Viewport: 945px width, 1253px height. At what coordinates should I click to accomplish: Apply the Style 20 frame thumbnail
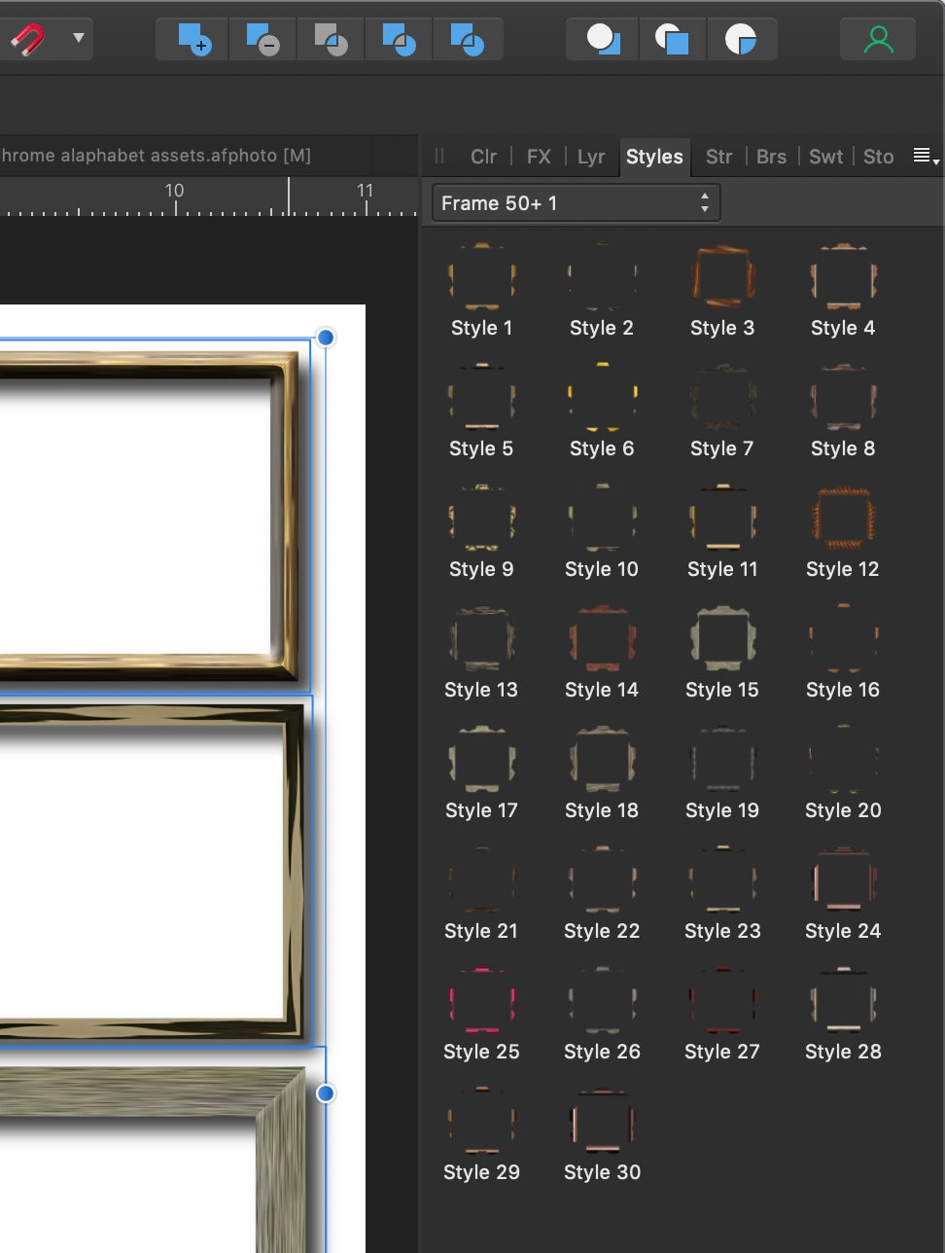pos(843,759)
